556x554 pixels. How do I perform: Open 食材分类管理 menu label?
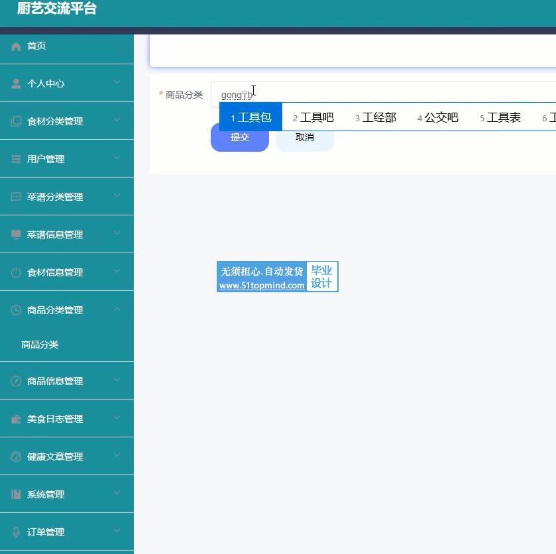click(55, 121)
